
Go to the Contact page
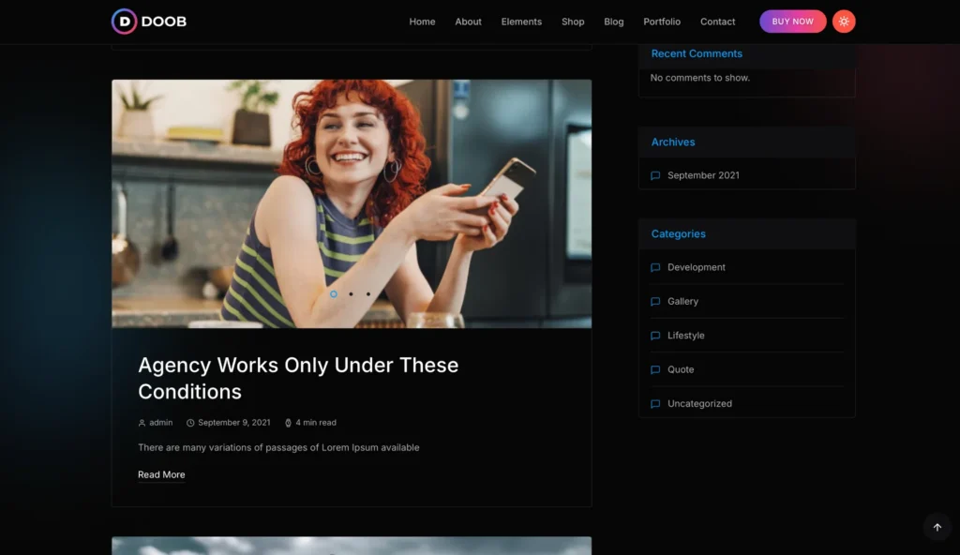point(718,22)
